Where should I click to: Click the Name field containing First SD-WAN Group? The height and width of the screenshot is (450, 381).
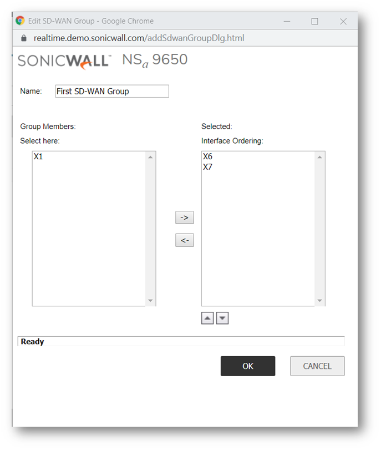pos(112,92)
